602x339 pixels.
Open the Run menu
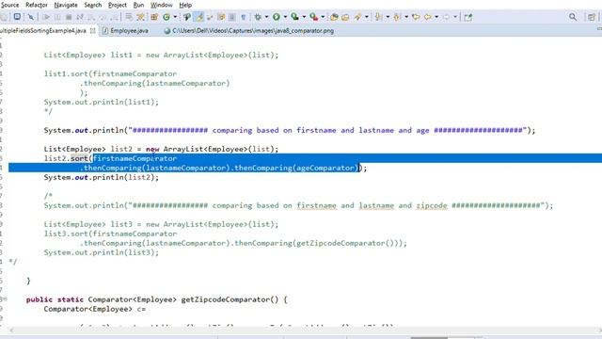pyautogui.click(x=138, y=5)
